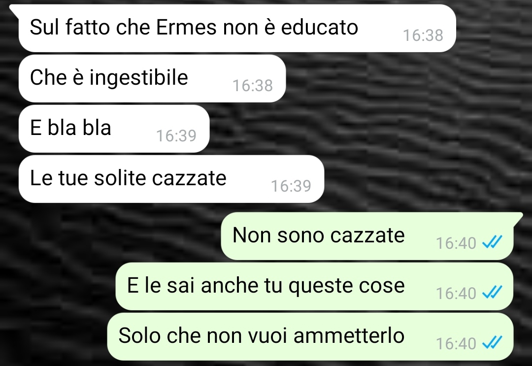
Task: Click the 16:39 timestamp next to 'E bla bla'
Action: click(176, 135)
